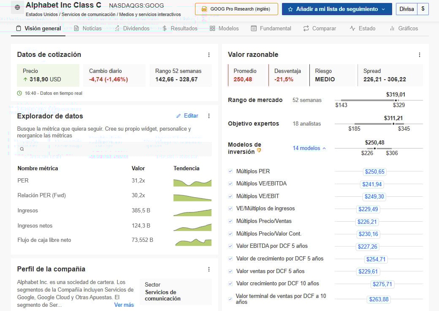The height and width of the screenshot is (311, 439).
Task: Open Datos de cotización options menu
Action: tap(209, 55)
